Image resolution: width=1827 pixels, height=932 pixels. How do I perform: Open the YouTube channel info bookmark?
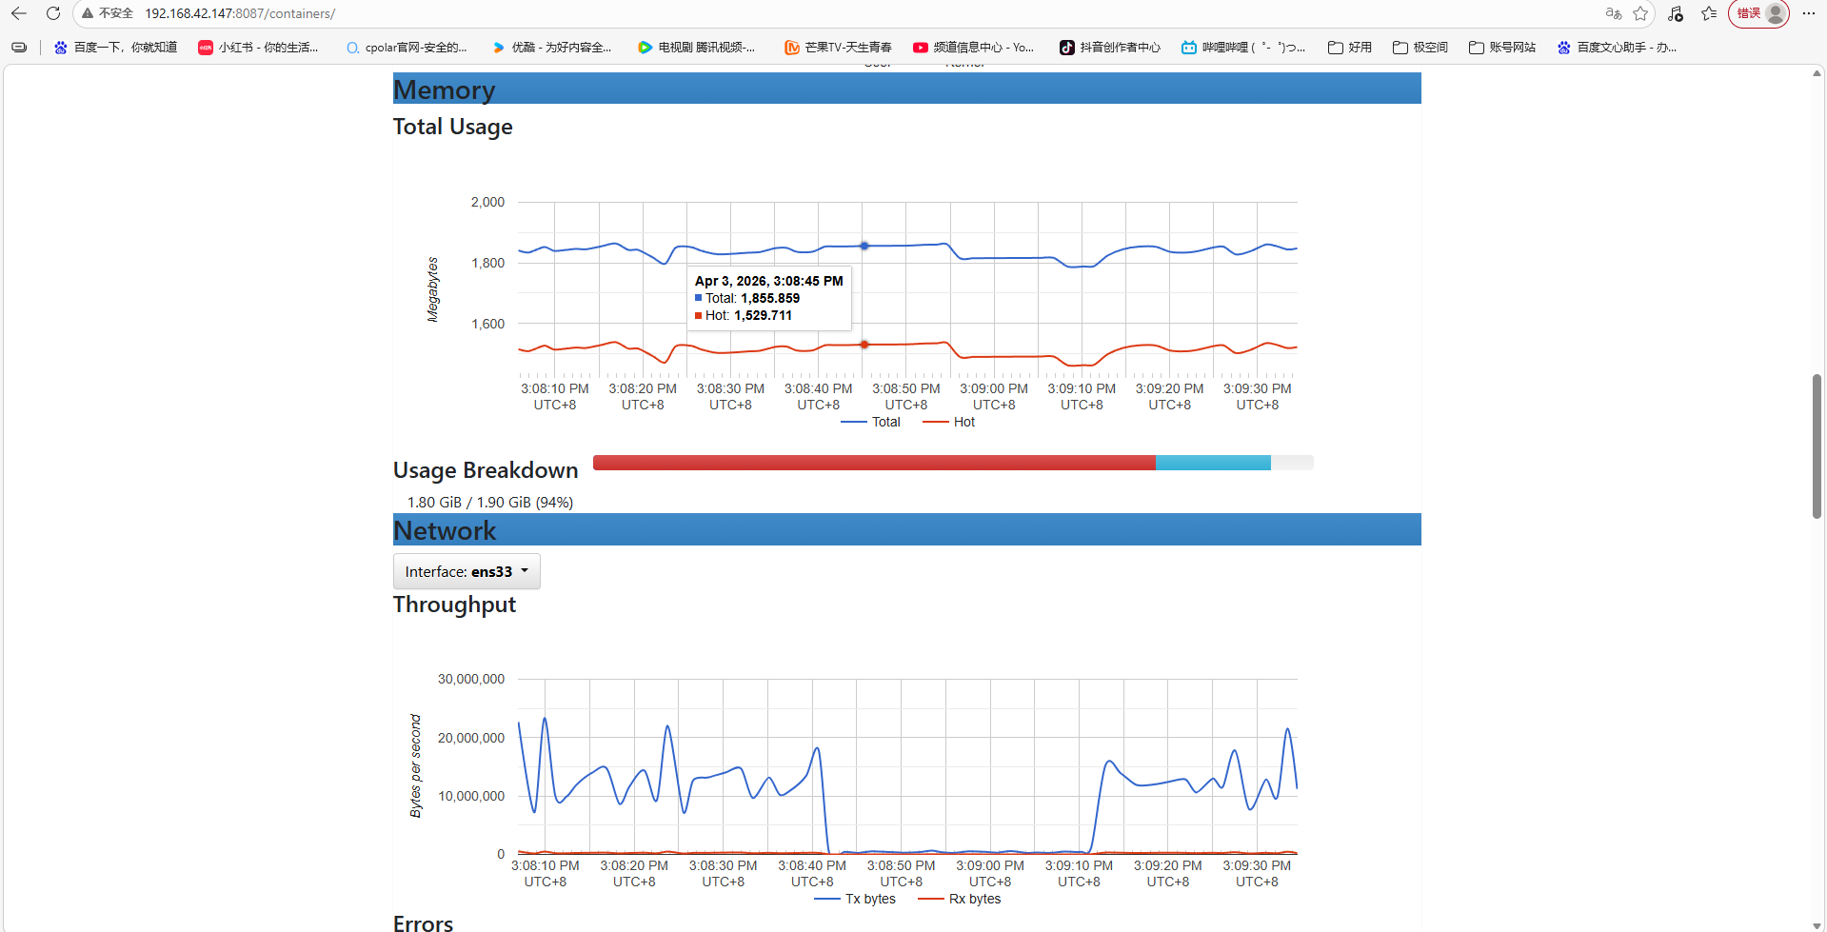pos(973,48)
